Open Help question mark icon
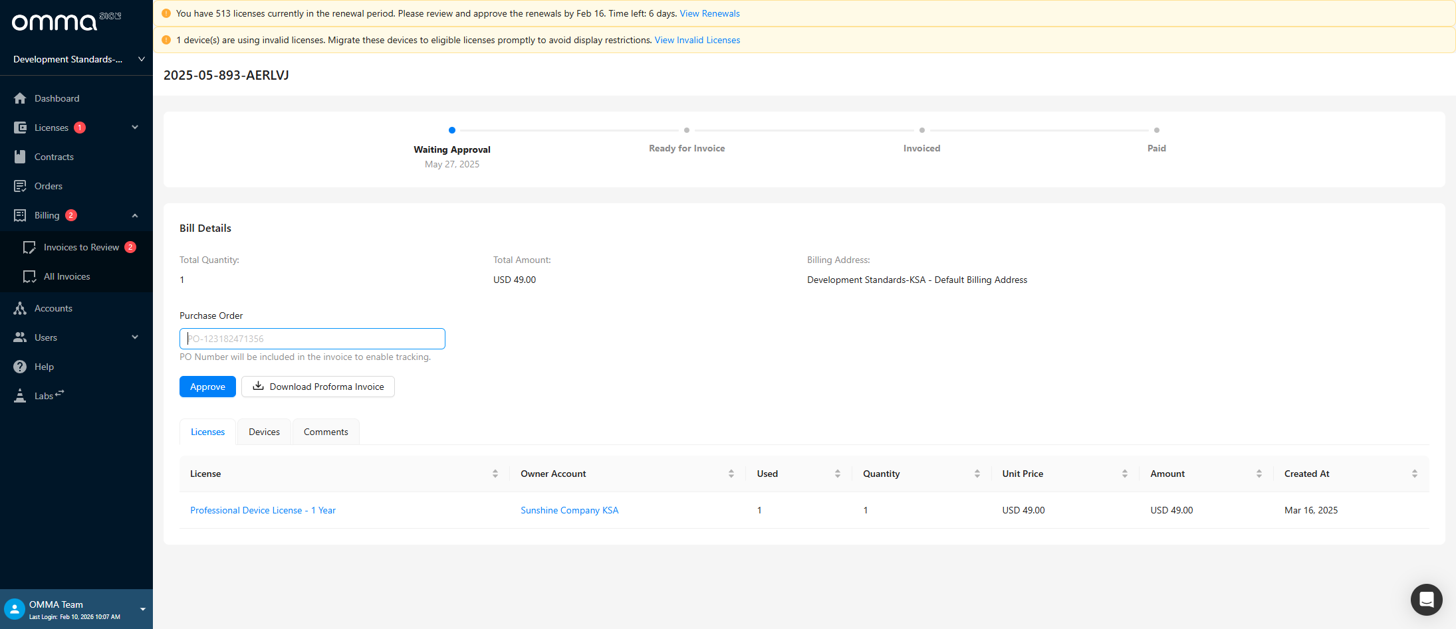 (x=20, y=367)
